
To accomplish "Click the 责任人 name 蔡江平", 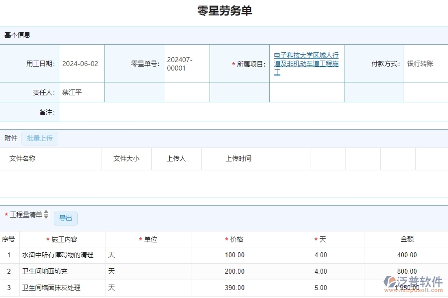I will pyautogui.click(x=73, y=92).
